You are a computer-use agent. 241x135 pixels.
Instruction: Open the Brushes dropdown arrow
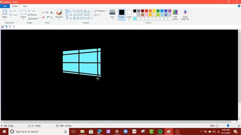pyautogui.click(x=59, y=19)
